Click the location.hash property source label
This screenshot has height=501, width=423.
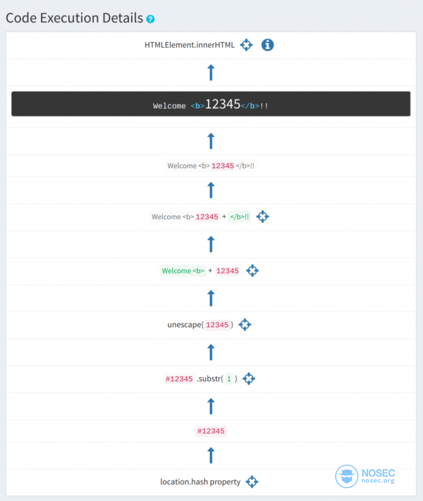[x=200, y=482]
